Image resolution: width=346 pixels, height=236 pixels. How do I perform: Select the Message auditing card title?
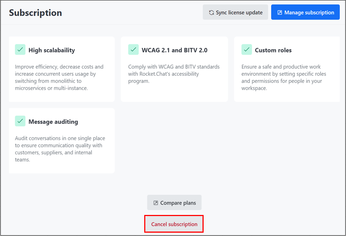(53, 122)
